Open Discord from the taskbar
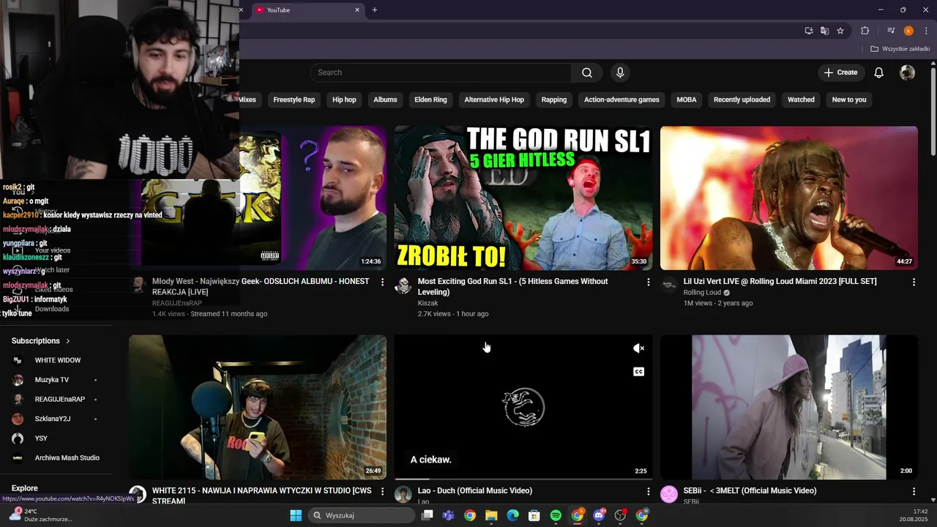 click(x=599, y=515)
